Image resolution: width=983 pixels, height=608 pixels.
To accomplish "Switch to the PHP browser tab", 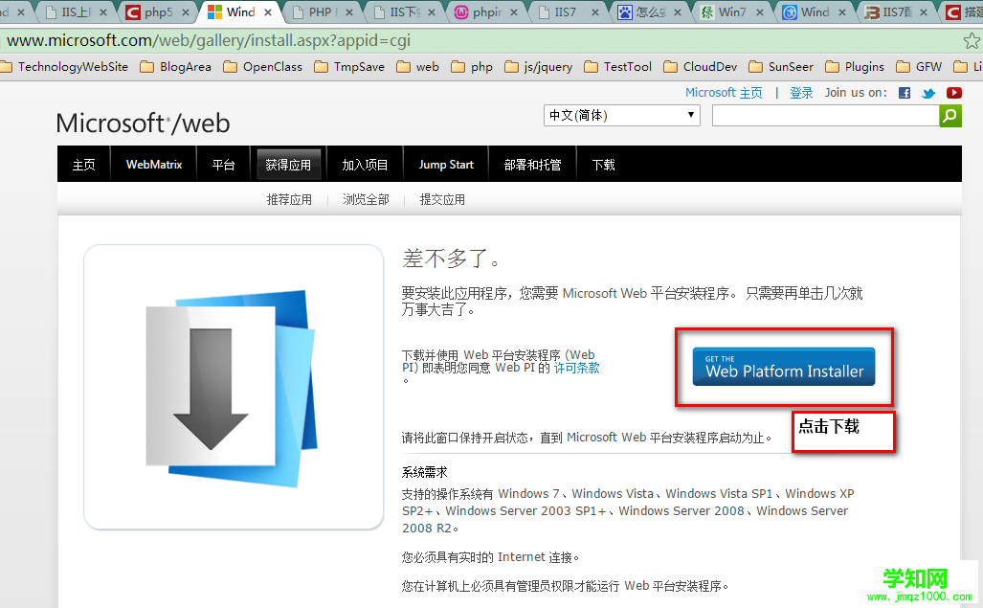I will pyautogui.click(x=322, y=11).
